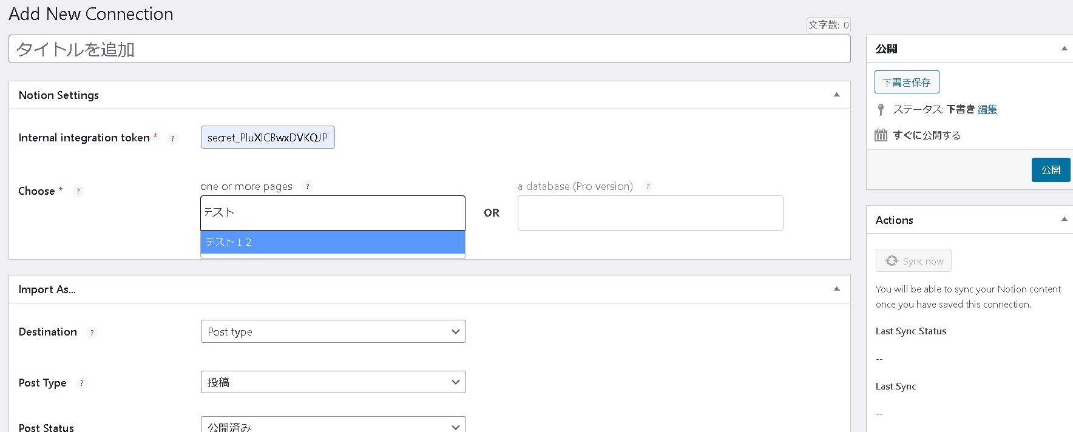Open the Destination dropdown
1073x432 pixels.
pos(333,331)
